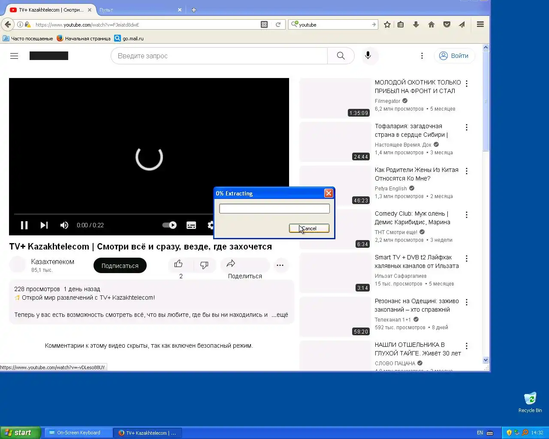The width and height of the screenshot is (549, 439).
Task: Dislike the video with thumbs down
Action: pos(204,265)
